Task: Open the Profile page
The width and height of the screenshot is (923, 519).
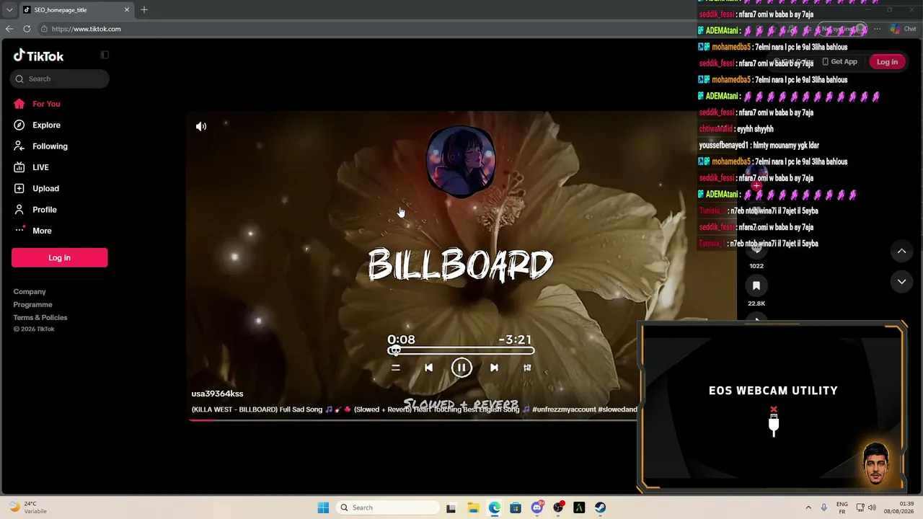Action: point(35,209)
